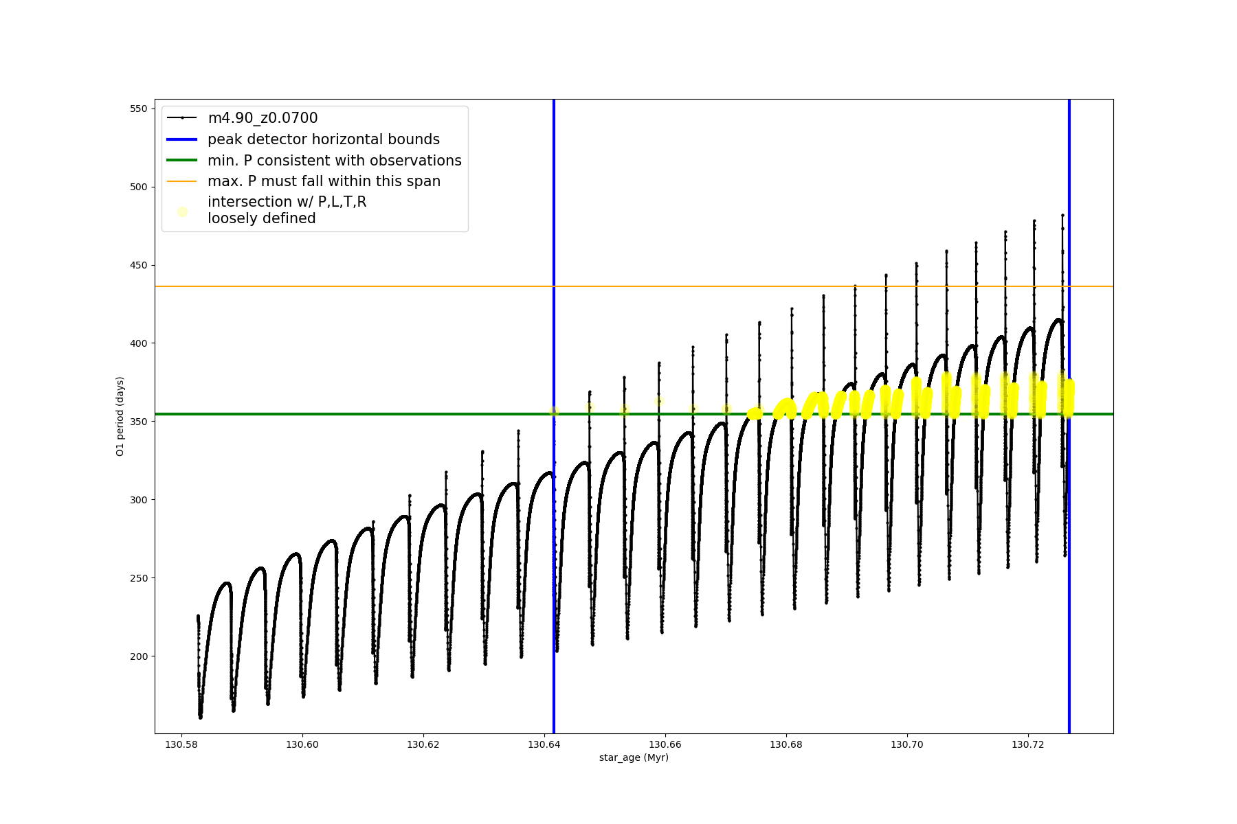
Task: Click the blue line swatch in the legend
Action: click(182, 139)
